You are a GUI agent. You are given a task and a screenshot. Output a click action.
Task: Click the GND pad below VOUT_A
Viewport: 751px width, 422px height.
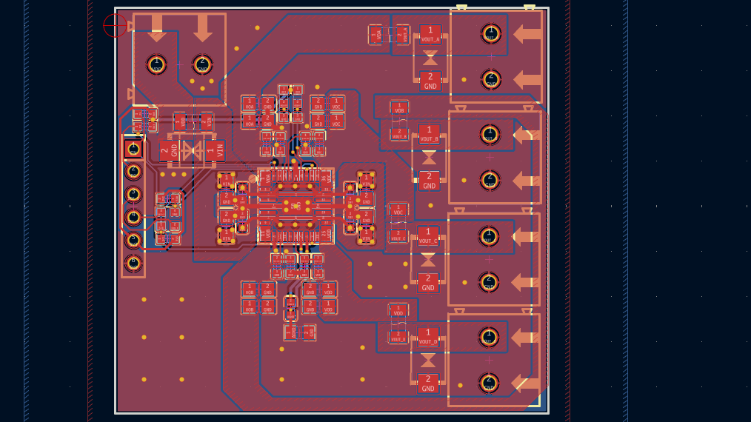tap(430, 81)
